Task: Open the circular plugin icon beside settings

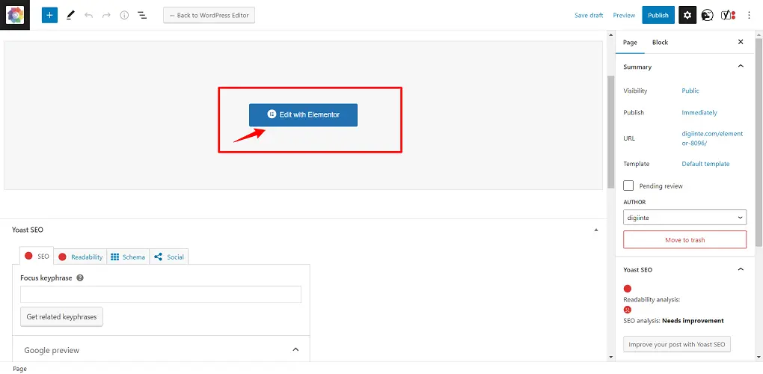Action: click(x=708, y=15)
